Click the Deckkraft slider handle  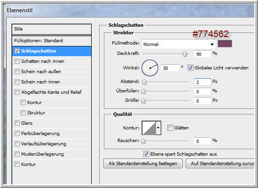[x=185, y=54]
